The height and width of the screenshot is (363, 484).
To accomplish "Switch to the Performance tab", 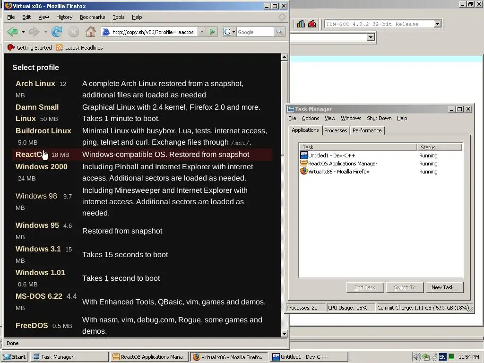I will point(367,130).
